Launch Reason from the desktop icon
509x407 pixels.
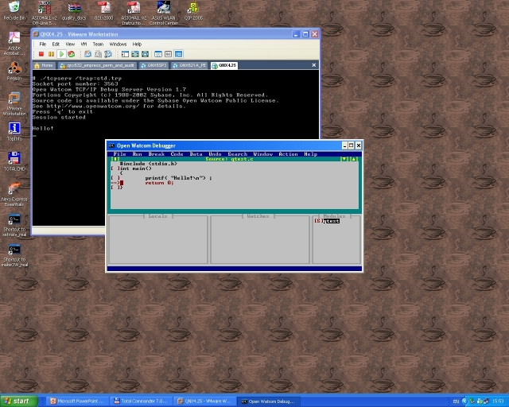click(x=14, y=70)
